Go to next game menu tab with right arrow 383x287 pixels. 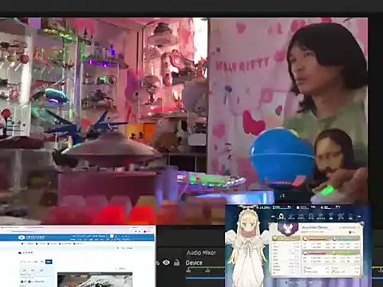359,216
